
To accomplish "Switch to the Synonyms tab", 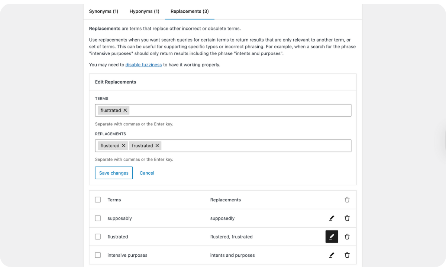I will click(103, 11).
